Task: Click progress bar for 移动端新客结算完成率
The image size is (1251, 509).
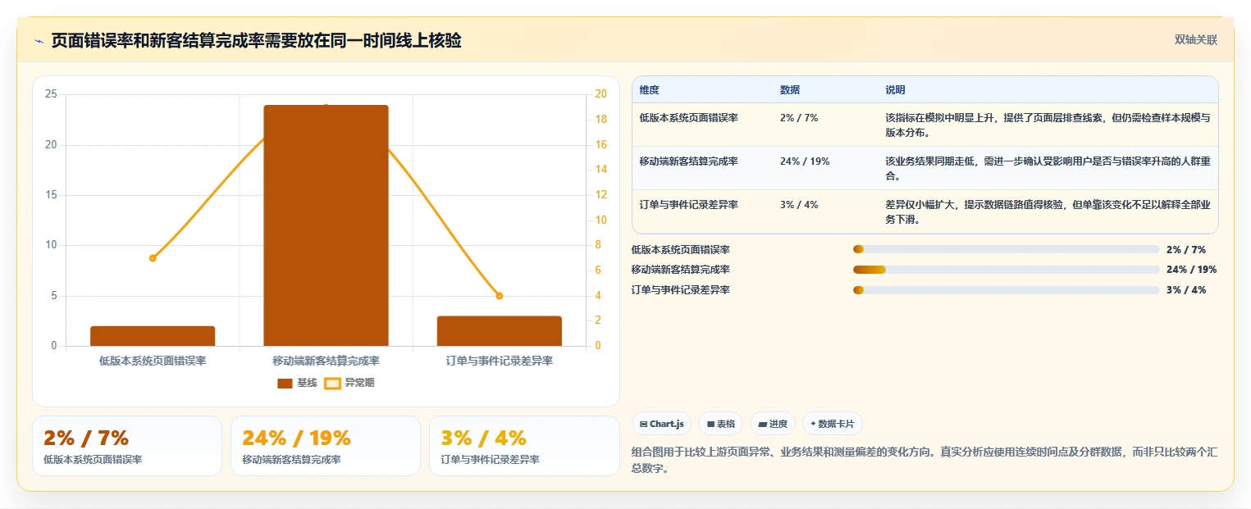Action: pos(1006,270)
